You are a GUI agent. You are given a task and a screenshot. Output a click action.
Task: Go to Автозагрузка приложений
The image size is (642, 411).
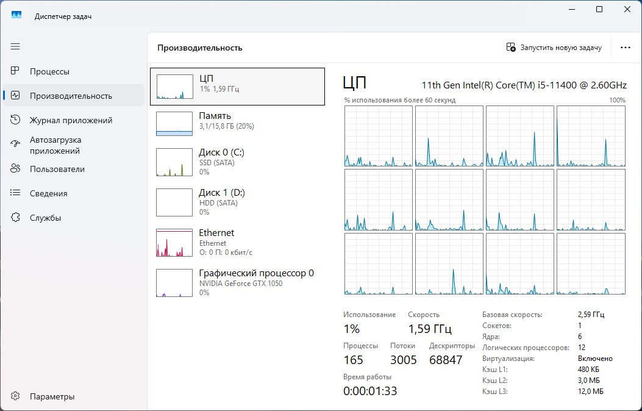[x=74, y=145]
